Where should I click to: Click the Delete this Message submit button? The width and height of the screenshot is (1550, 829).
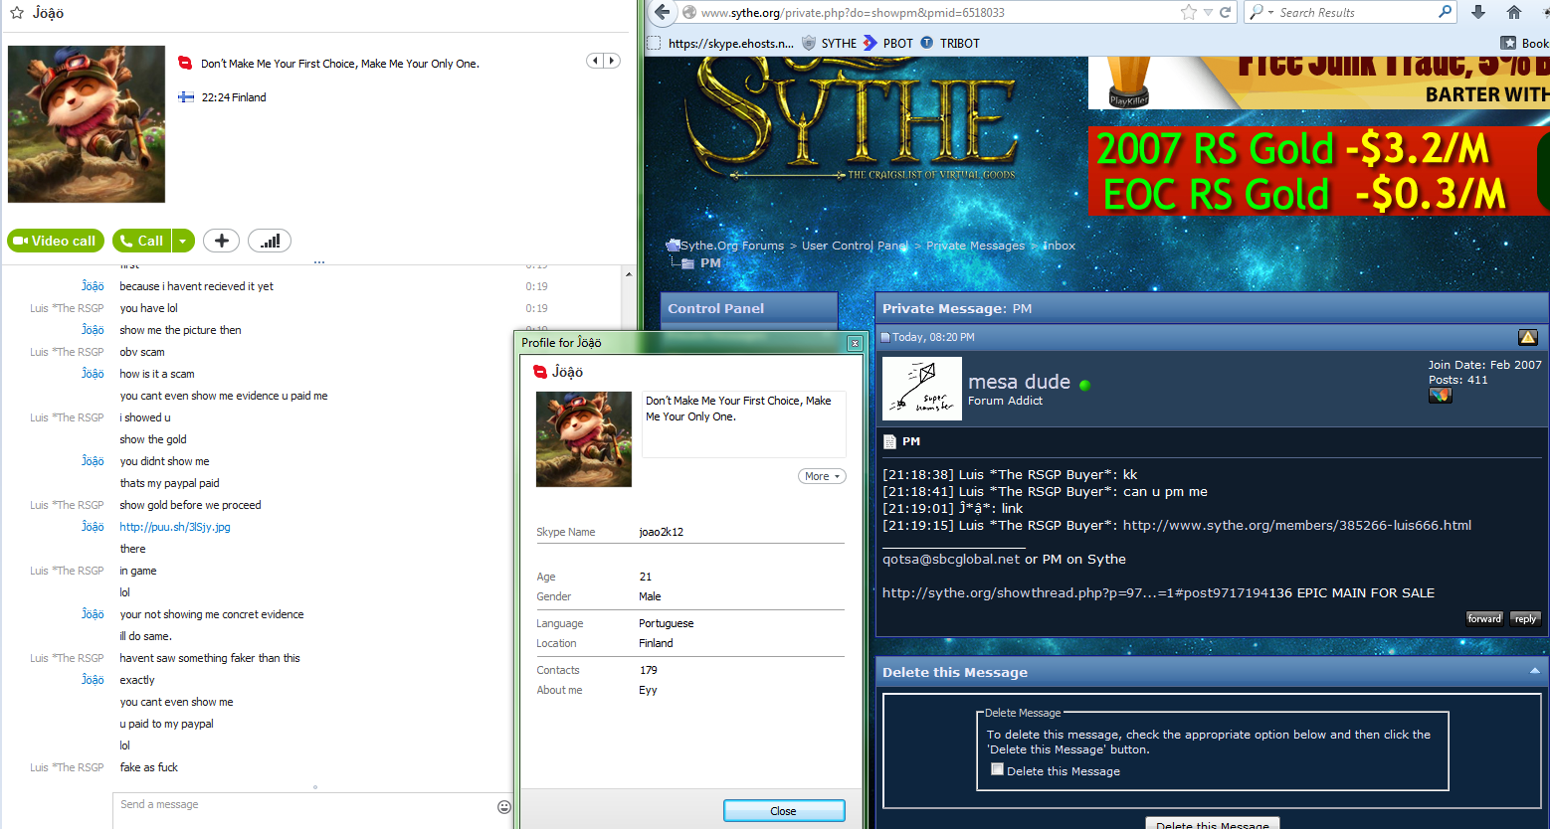click(x=1212, y=824)
